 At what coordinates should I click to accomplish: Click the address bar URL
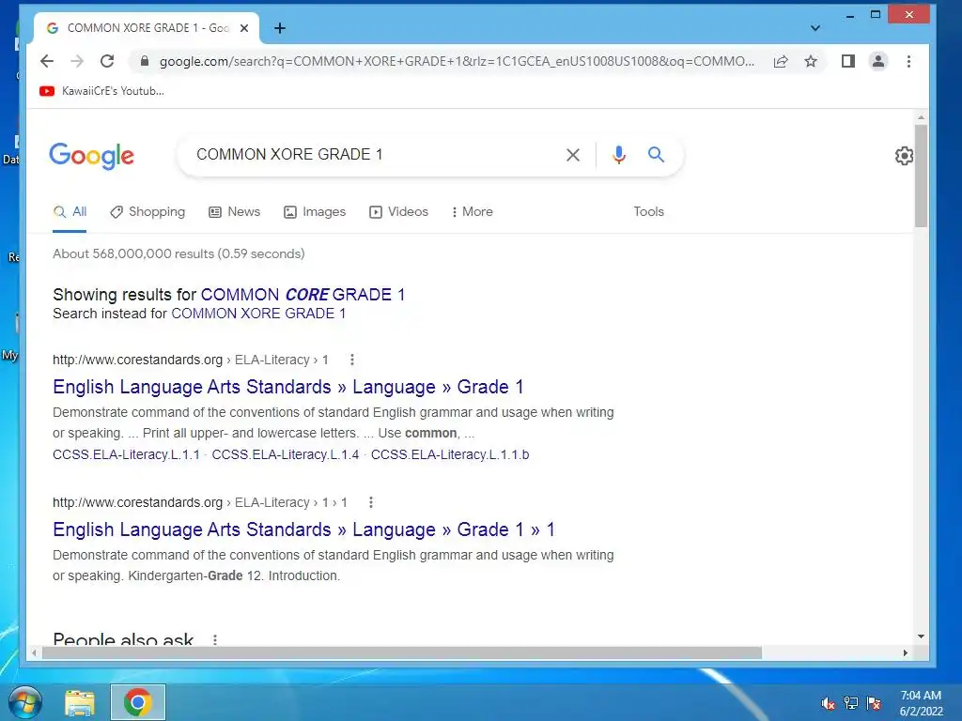point(457,61)
